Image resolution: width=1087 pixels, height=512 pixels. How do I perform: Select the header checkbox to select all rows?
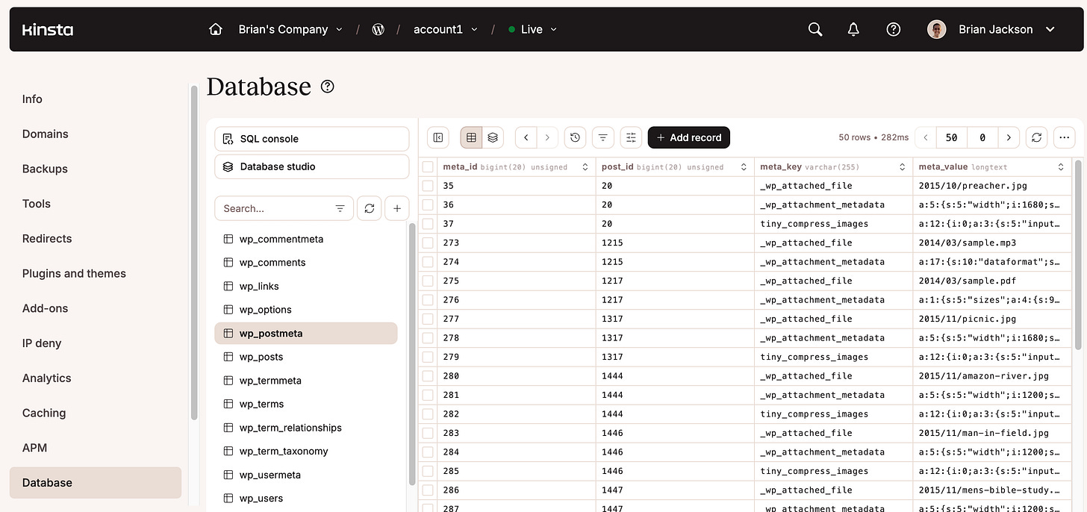426,166
